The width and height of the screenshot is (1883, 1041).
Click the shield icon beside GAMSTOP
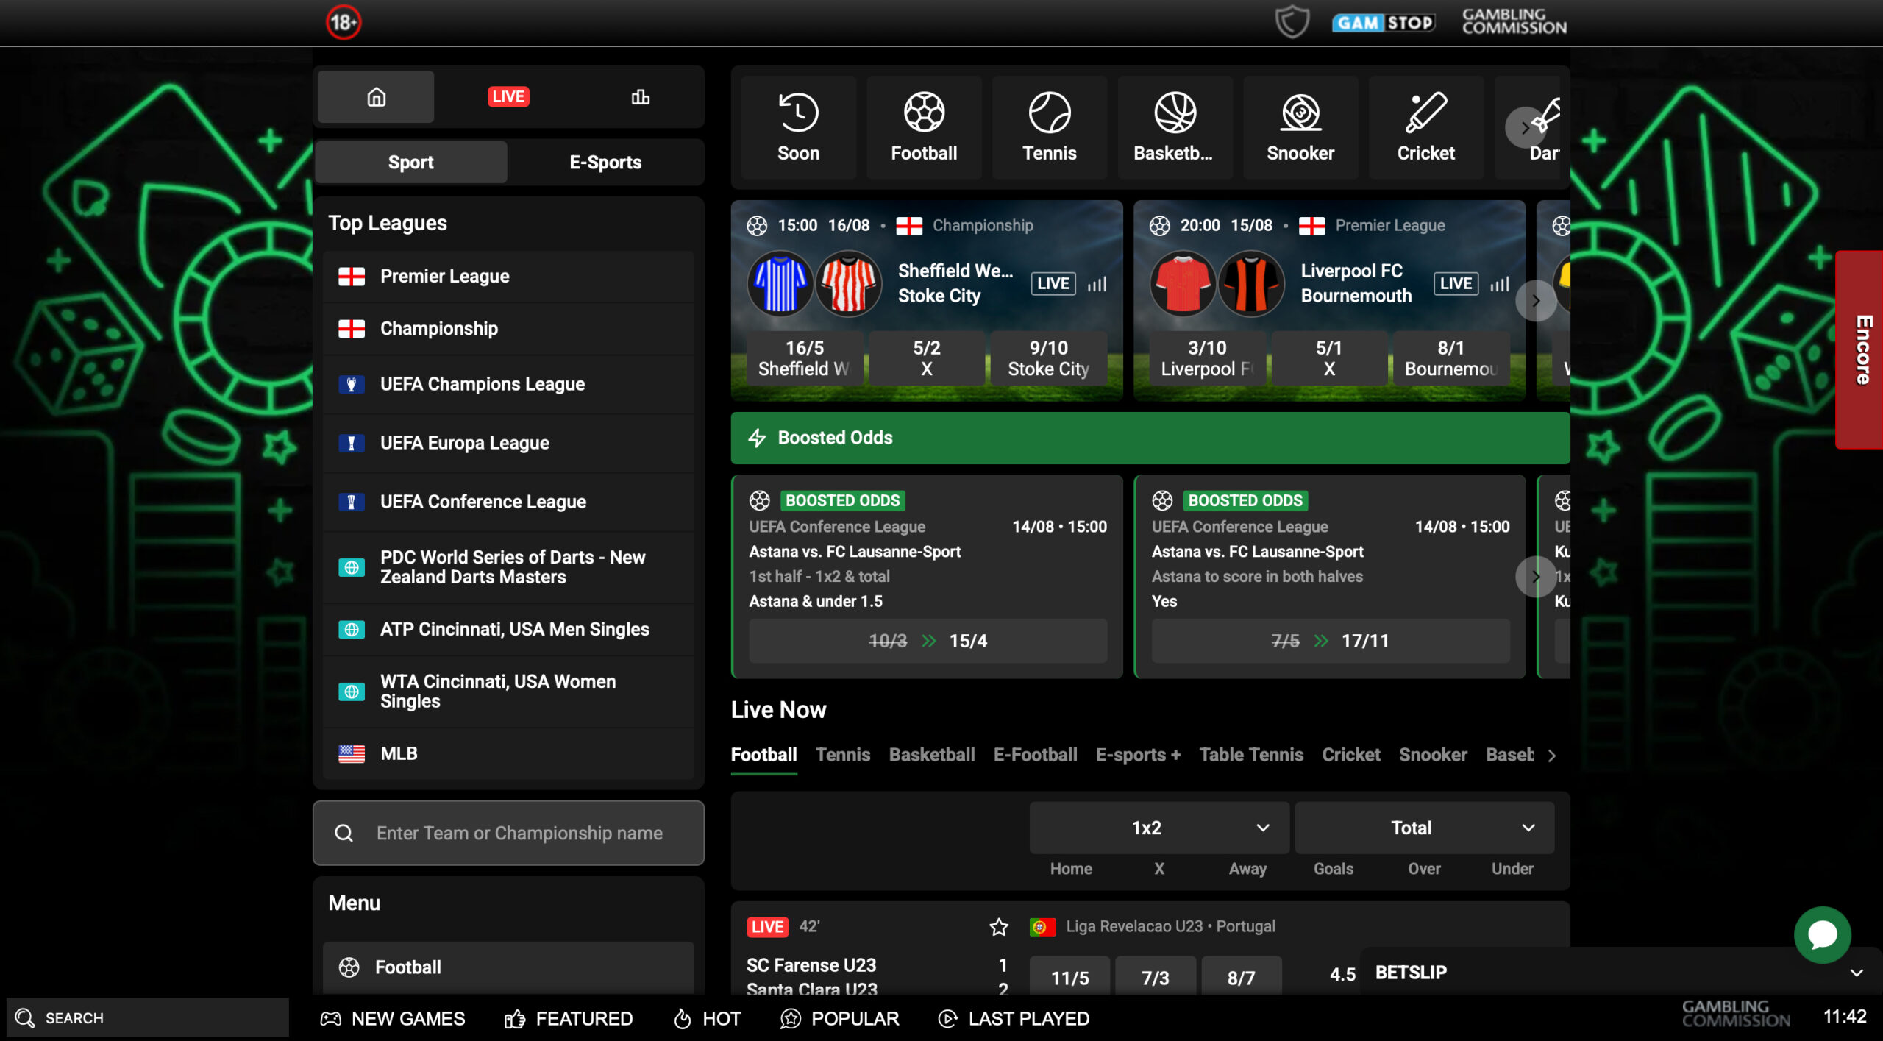[x=1292, y=21]
